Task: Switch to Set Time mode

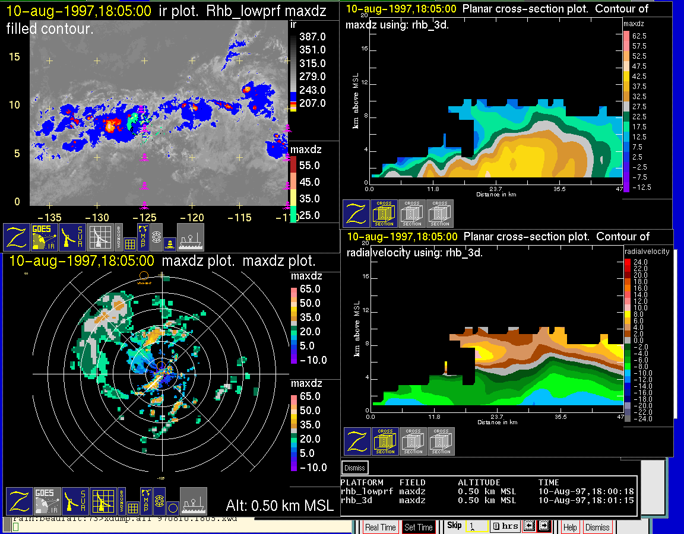Action: pyautogui.click(x=419, y=527)
